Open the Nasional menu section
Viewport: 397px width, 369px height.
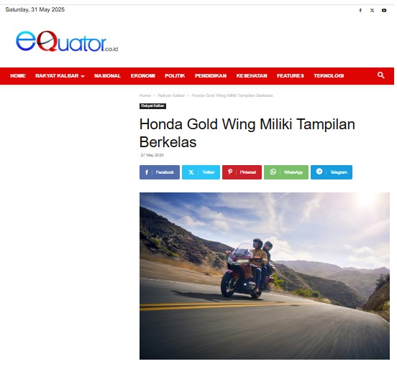[x=107, y=76]
